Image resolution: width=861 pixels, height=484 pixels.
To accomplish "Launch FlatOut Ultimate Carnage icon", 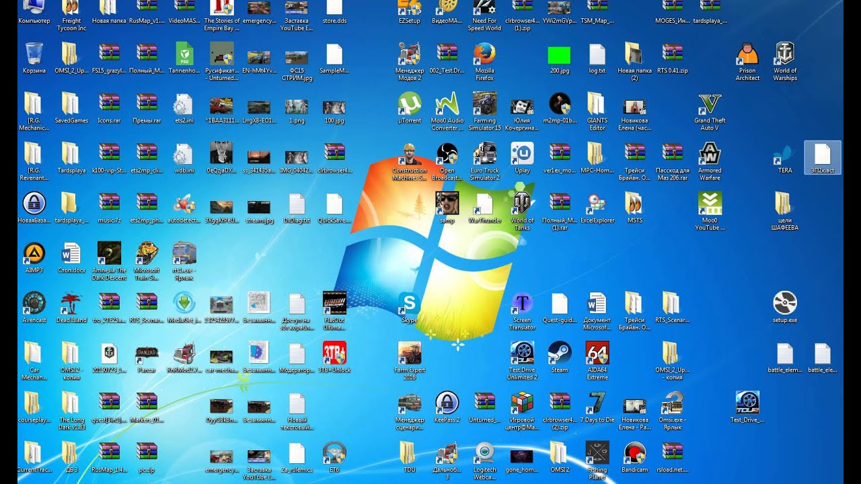I will click(334, 311).
